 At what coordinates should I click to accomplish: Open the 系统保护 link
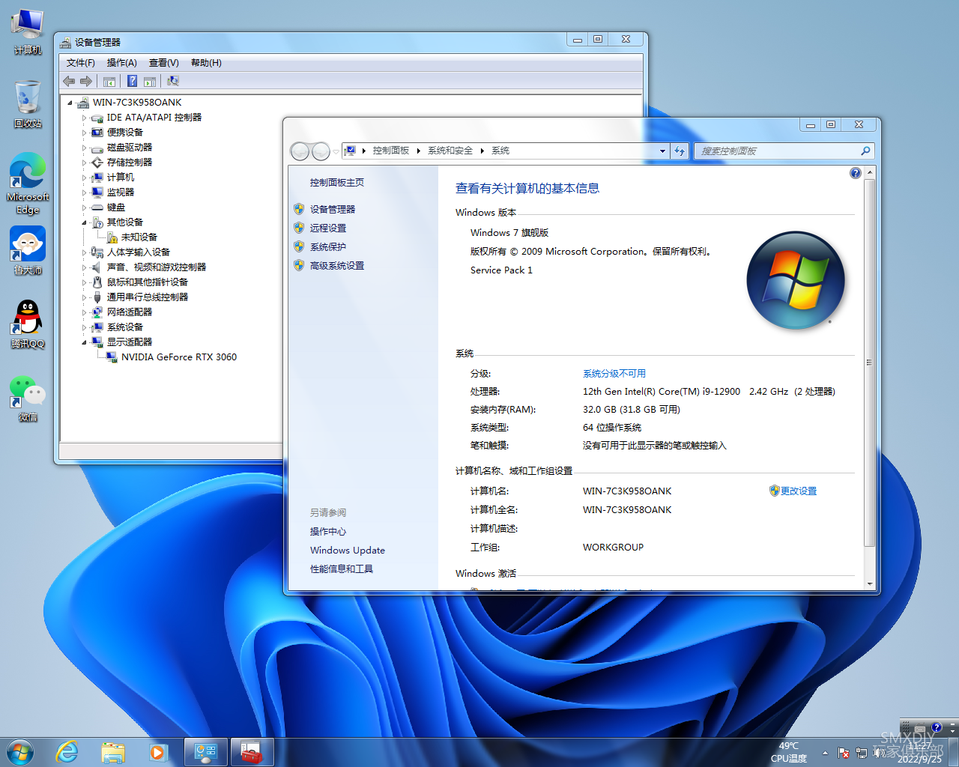[x=328, y=247]
